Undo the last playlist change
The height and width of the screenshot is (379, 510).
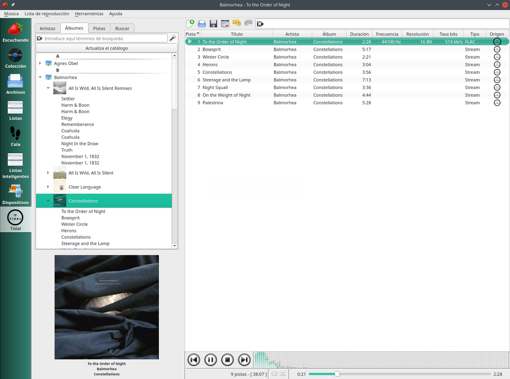(x=237, y=23)
